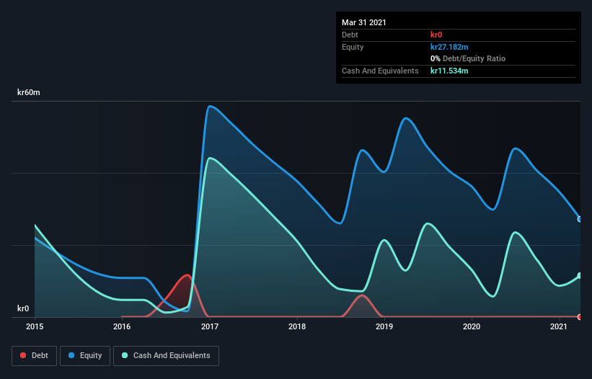592x379 pixels.
Task: Click the teal Cash endpoint marker
Action: tap(580, 276)
